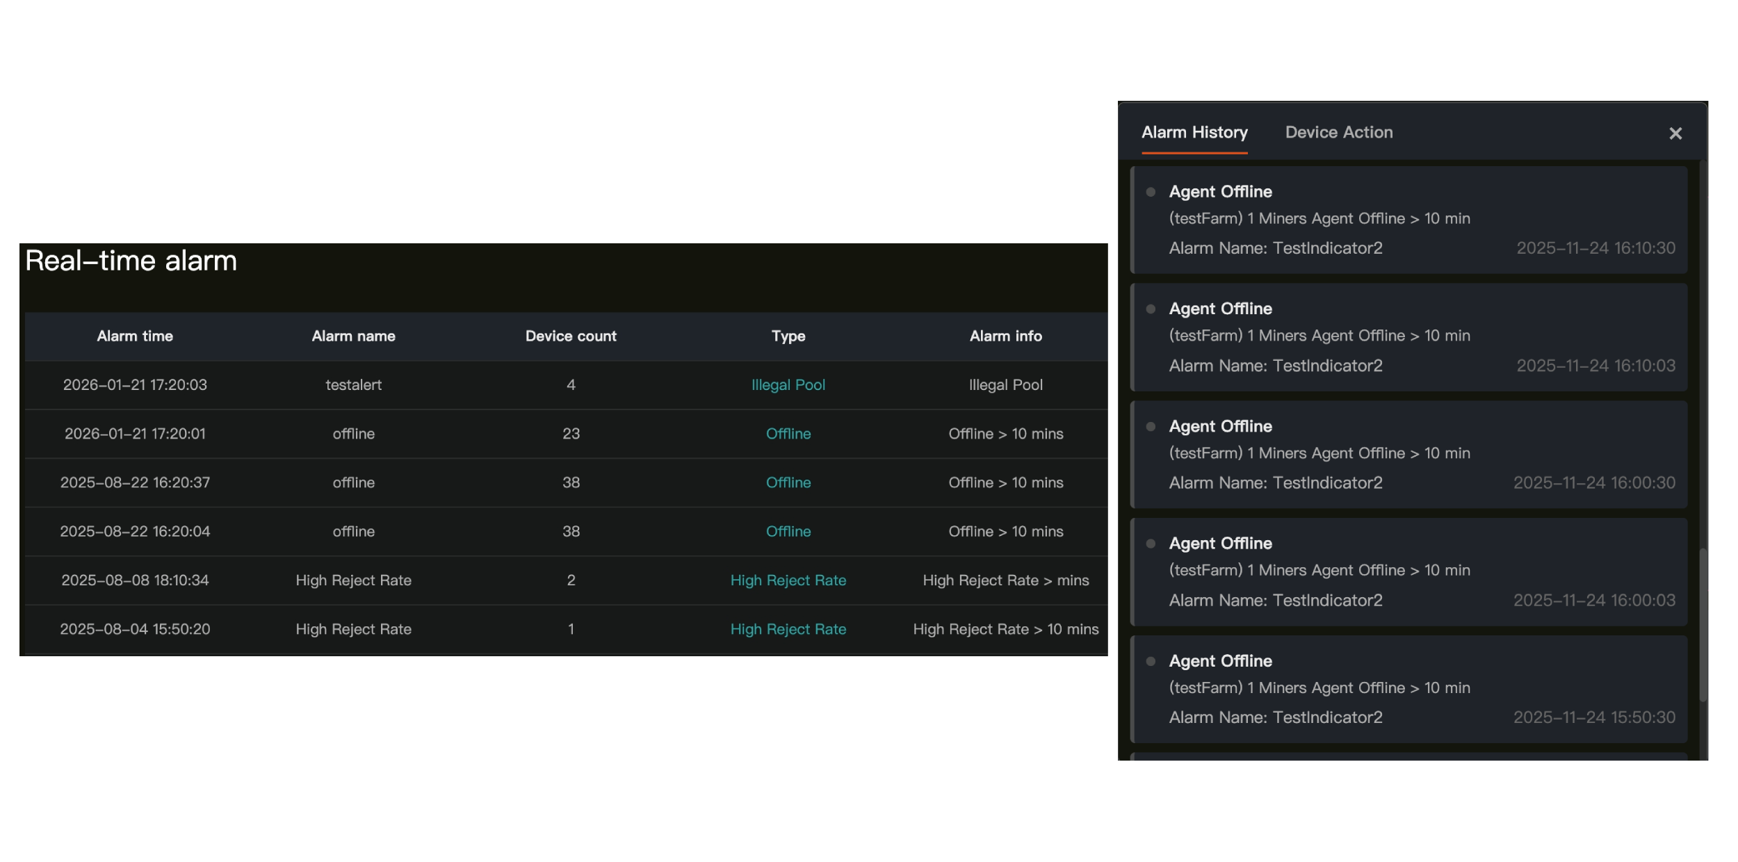
Task: Switch to the Device Action tab
Action: [1339, 132]
